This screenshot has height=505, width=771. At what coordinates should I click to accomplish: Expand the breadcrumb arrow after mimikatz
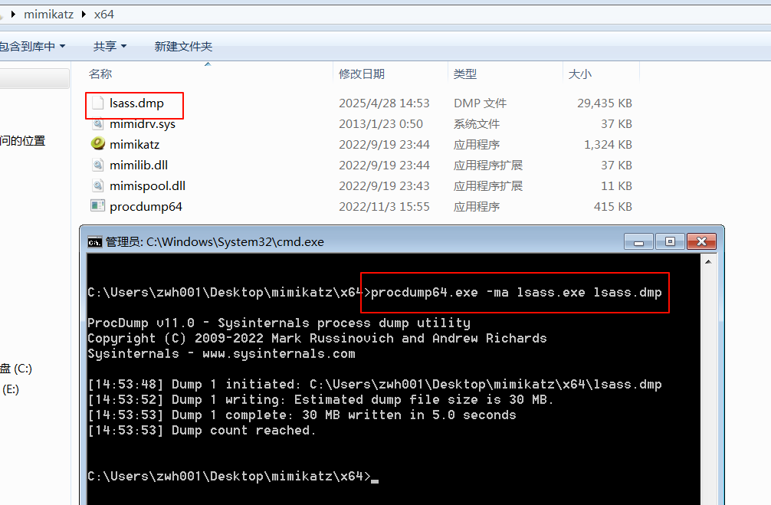point(84,15)
